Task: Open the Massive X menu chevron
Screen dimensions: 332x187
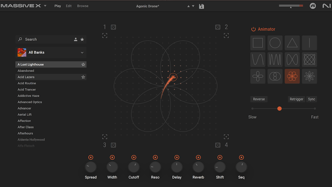Action: pyautogui.click(x=45, y=6)
